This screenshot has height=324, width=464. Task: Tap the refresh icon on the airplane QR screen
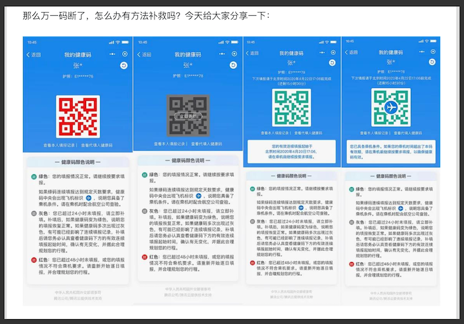433,62
